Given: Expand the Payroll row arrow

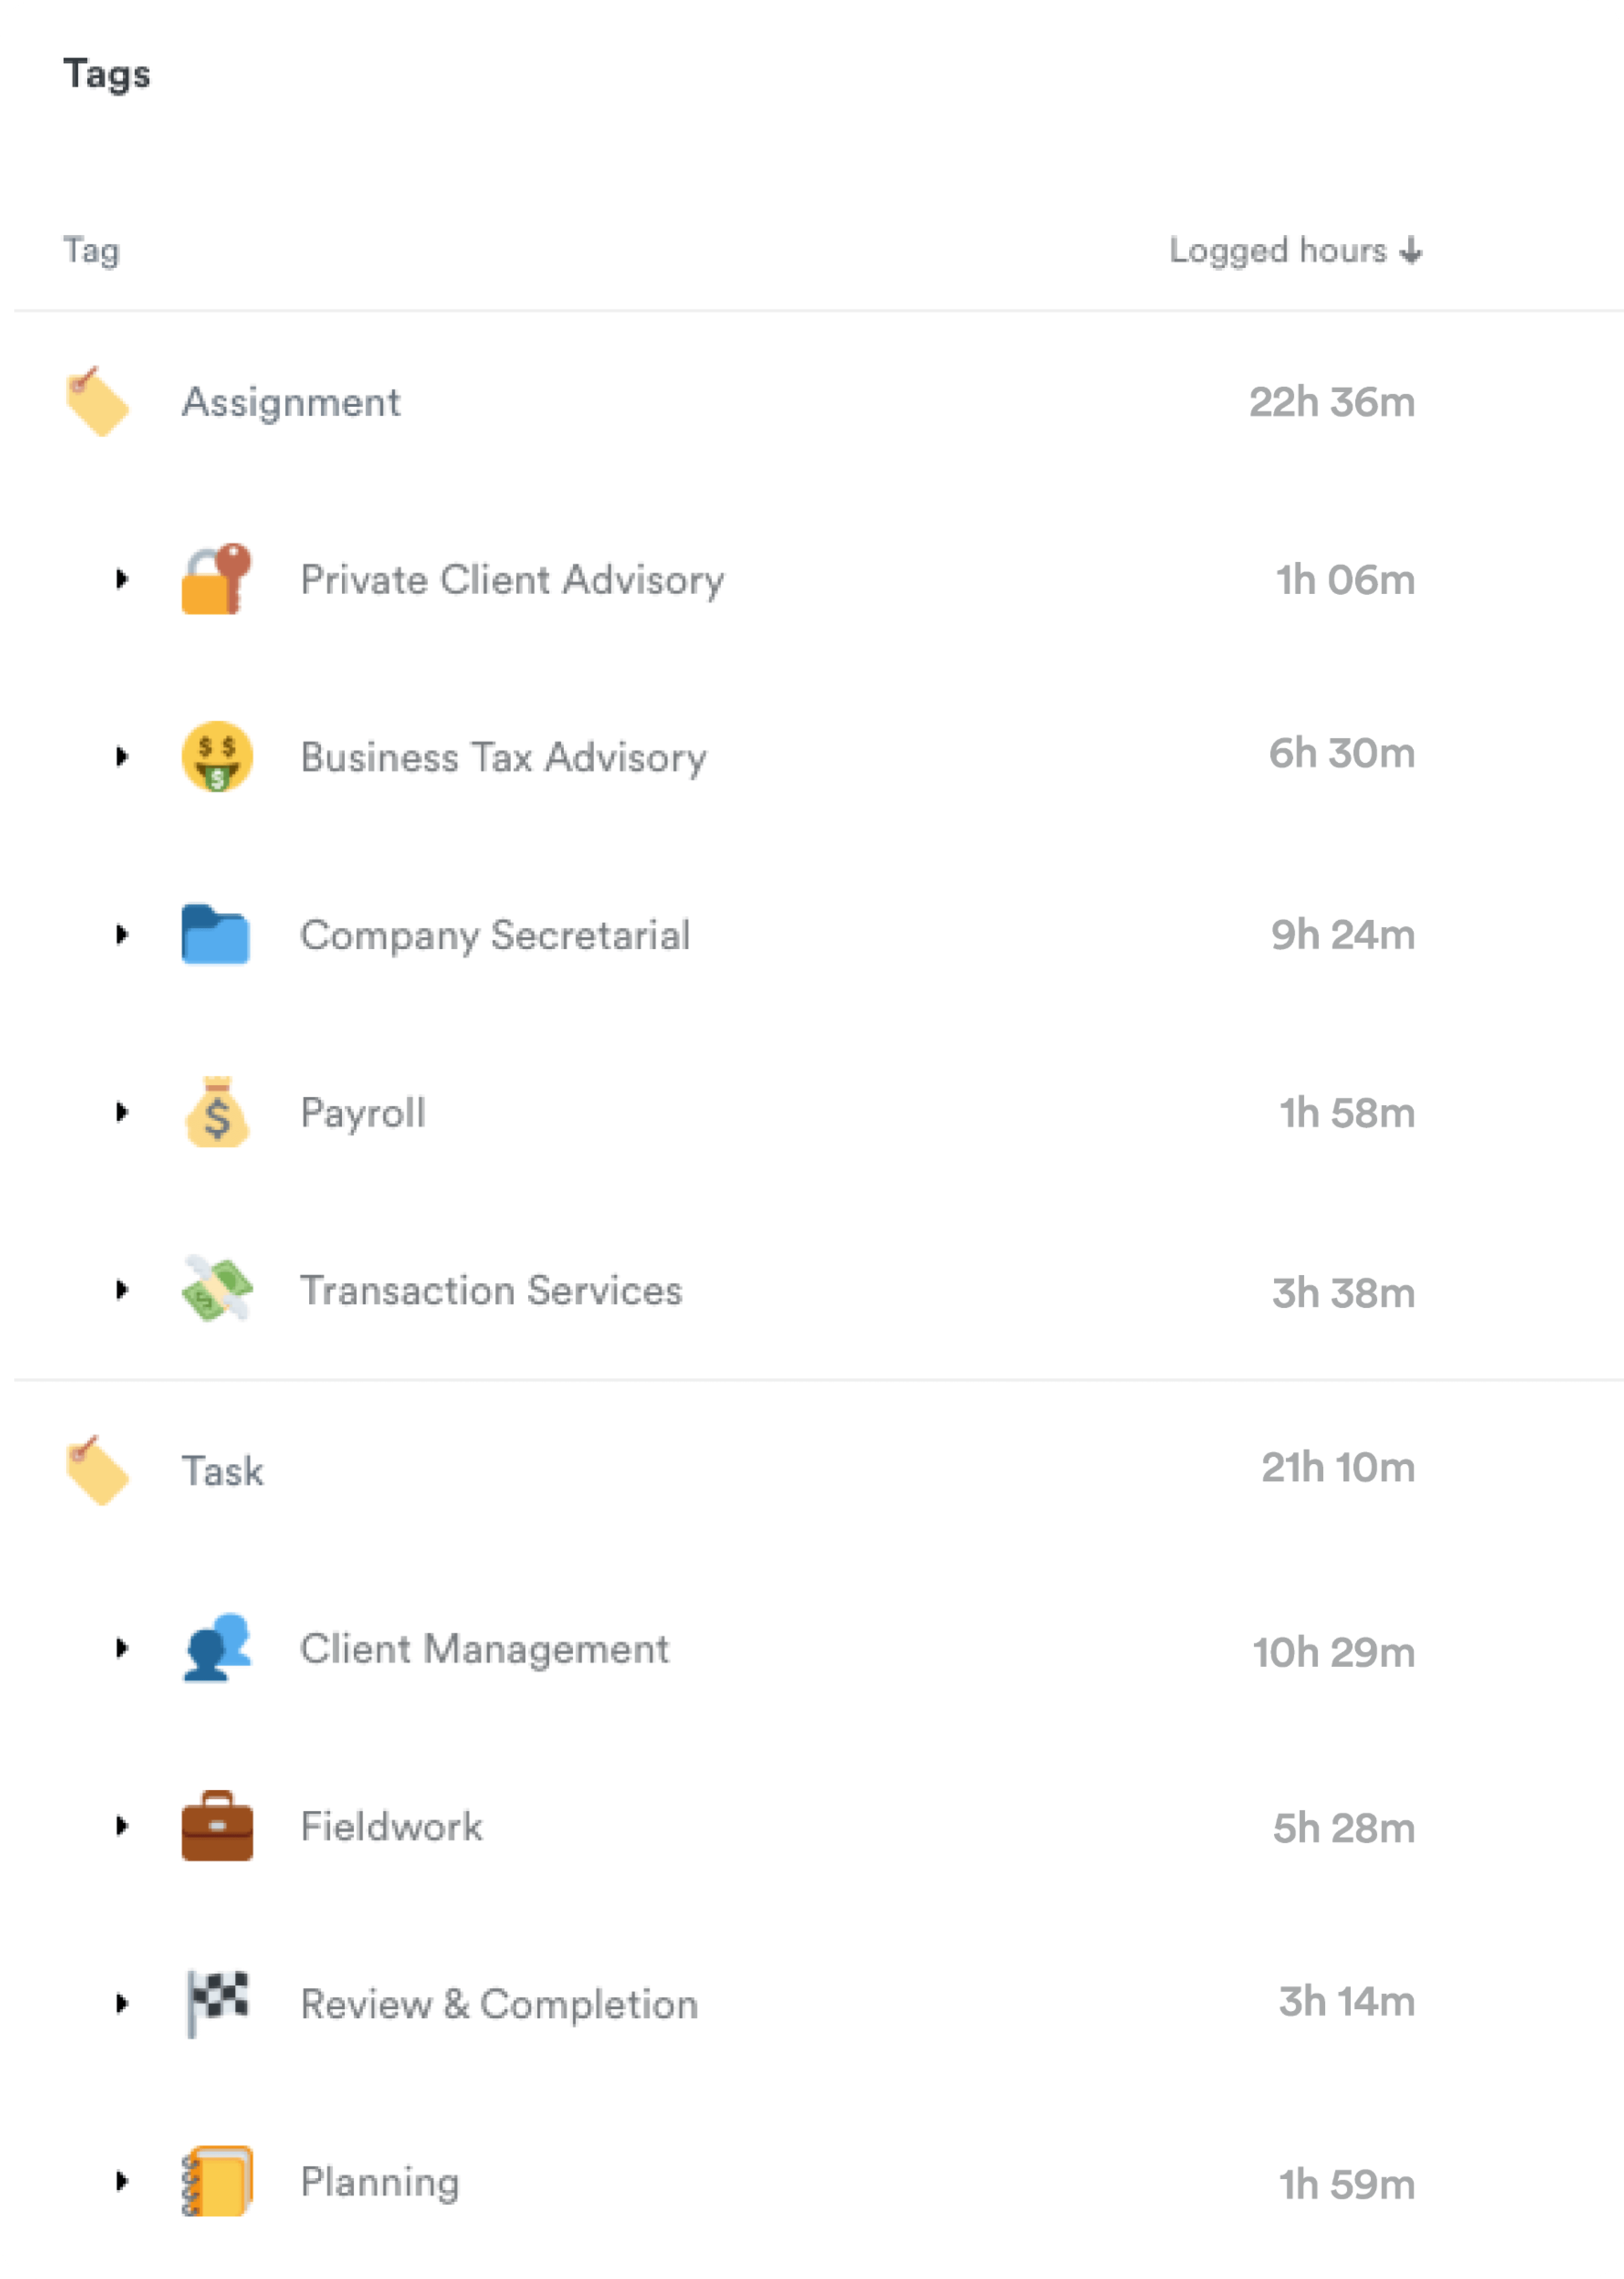Looking at the screenshot, I should 122,1112.
